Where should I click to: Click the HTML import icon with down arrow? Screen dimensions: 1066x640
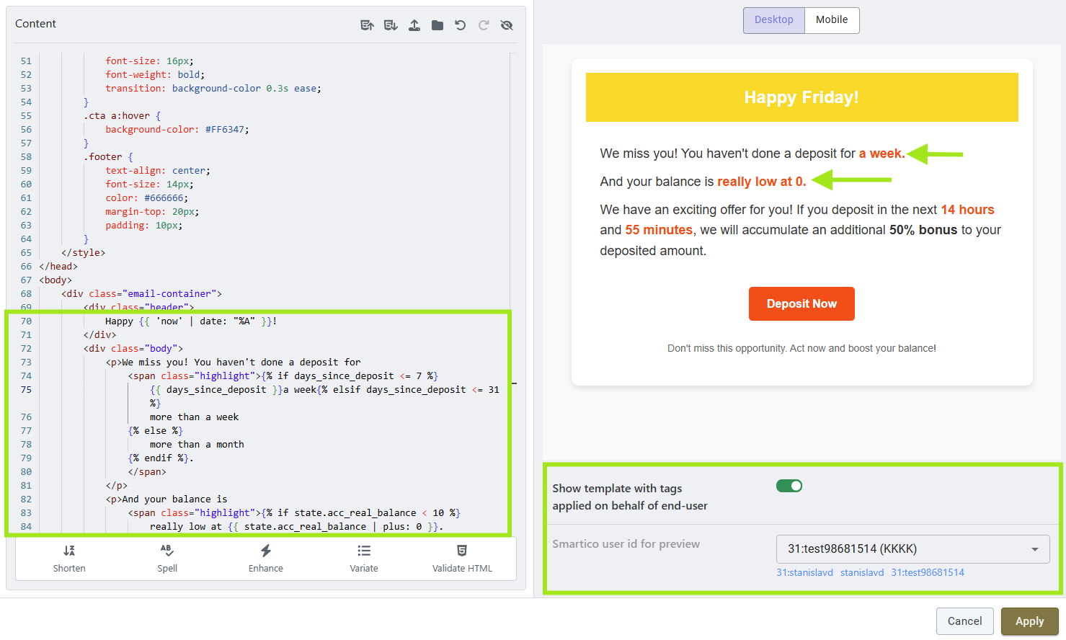[x=391, y=25]
